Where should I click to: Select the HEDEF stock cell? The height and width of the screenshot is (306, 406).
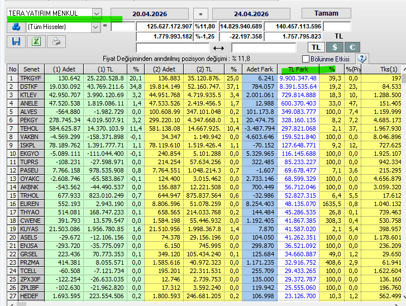tap(31, 296)
